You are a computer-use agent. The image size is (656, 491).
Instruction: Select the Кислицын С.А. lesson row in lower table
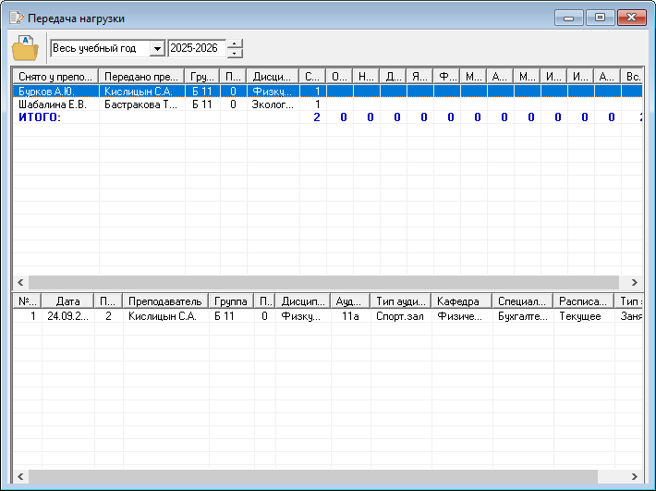pyautogui.click(x=163, y=316)
